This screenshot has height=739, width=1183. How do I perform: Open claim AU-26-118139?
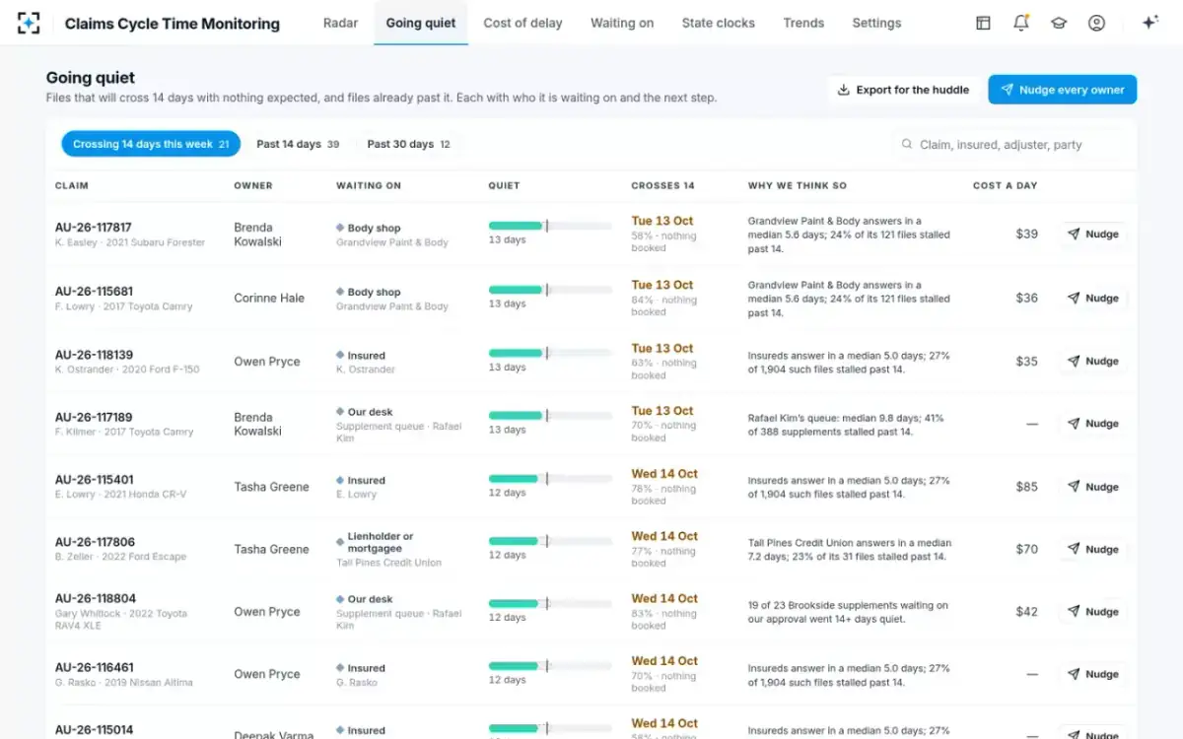(x=94, y=355)
